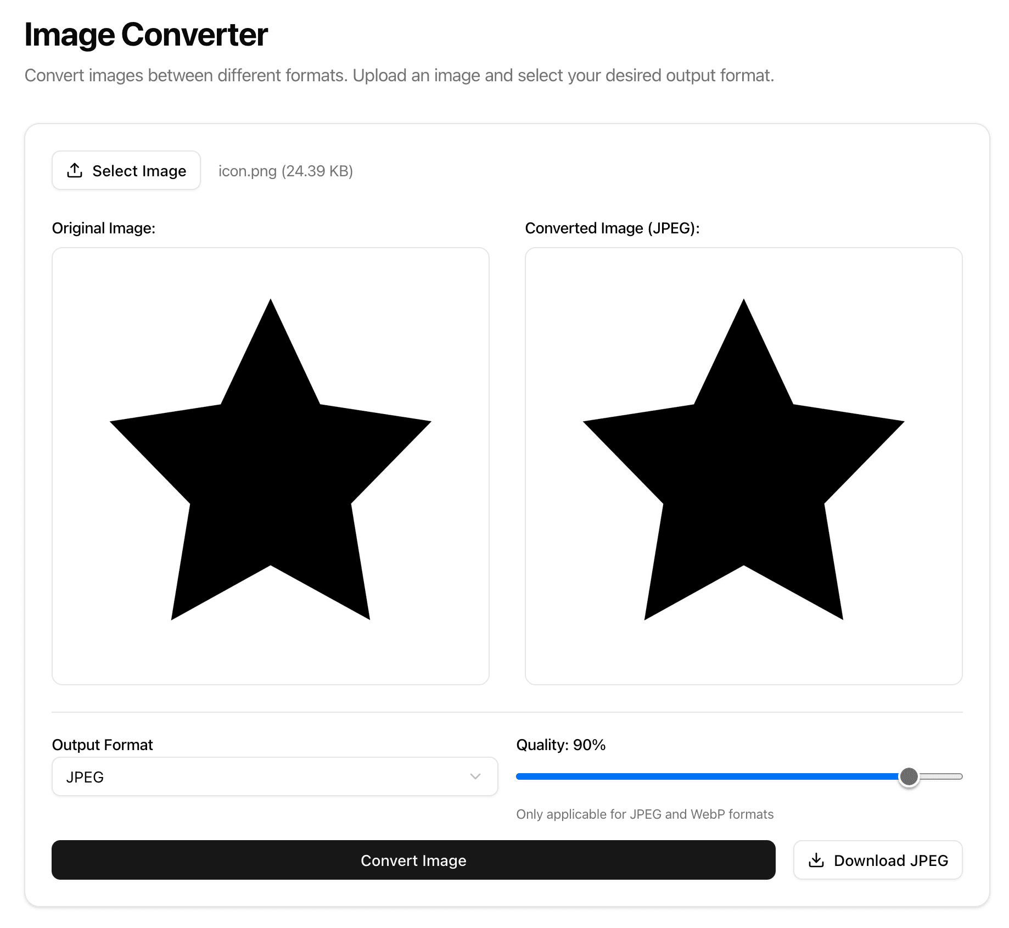The height and width of the screenshot is (928, 1009).
Task: Click the Convert Image button
Action: (413, 860)
